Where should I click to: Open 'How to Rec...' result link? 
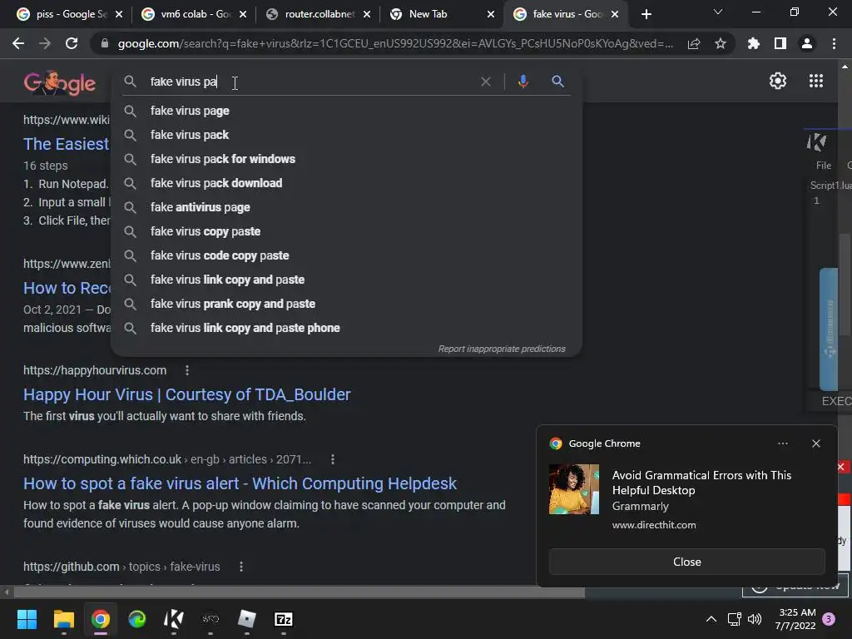(67, 288)
